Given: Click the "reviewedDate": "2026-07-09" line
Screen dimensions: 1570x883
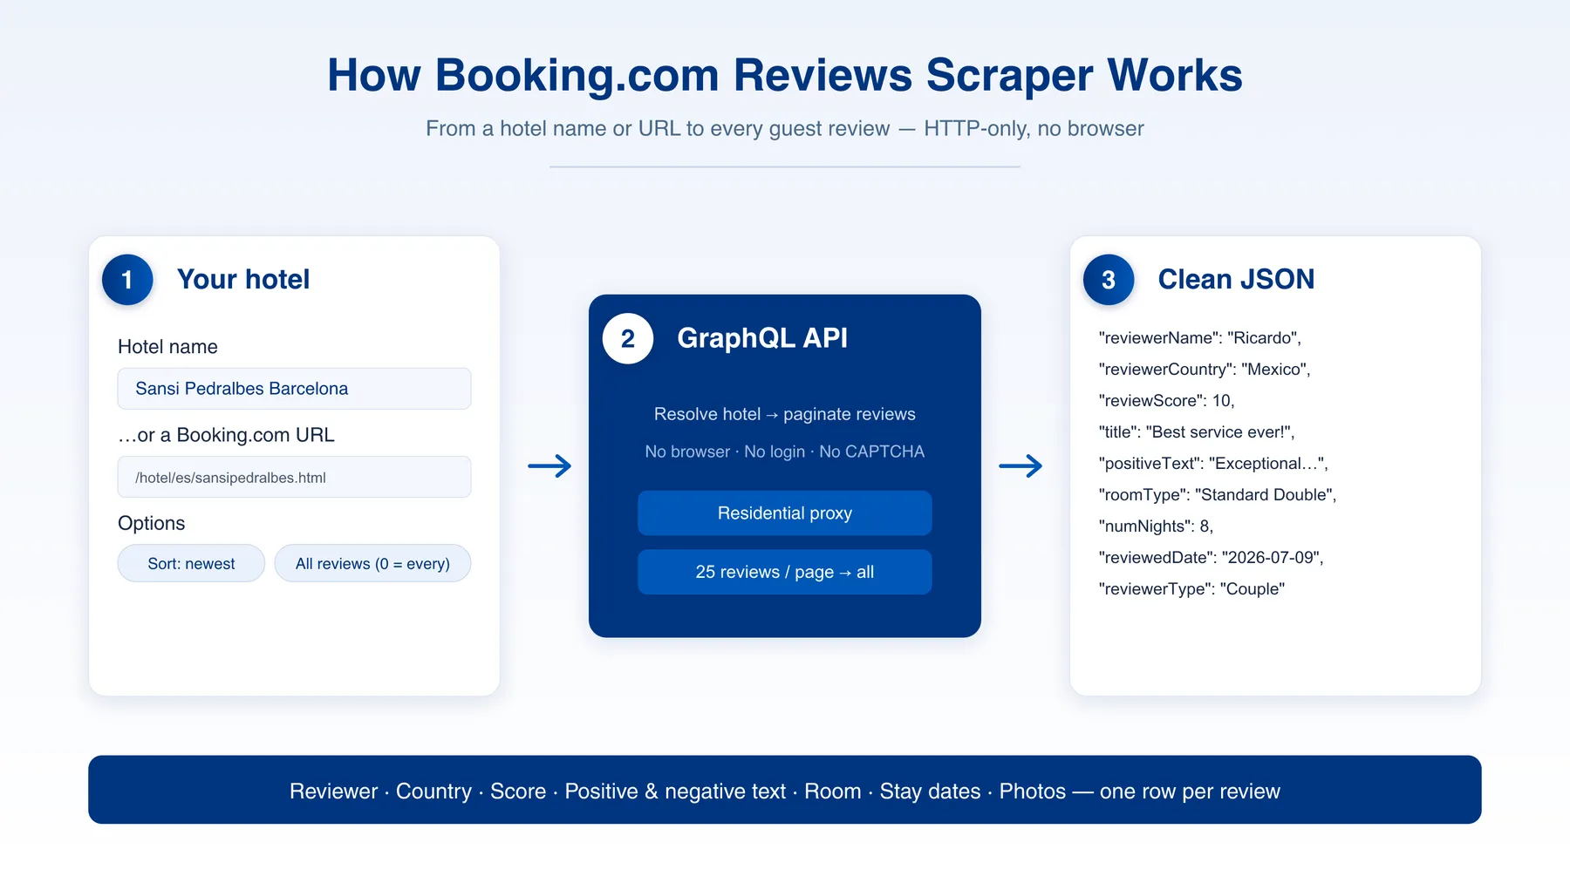Looking at the screenshot, I should click(1212, 558).
